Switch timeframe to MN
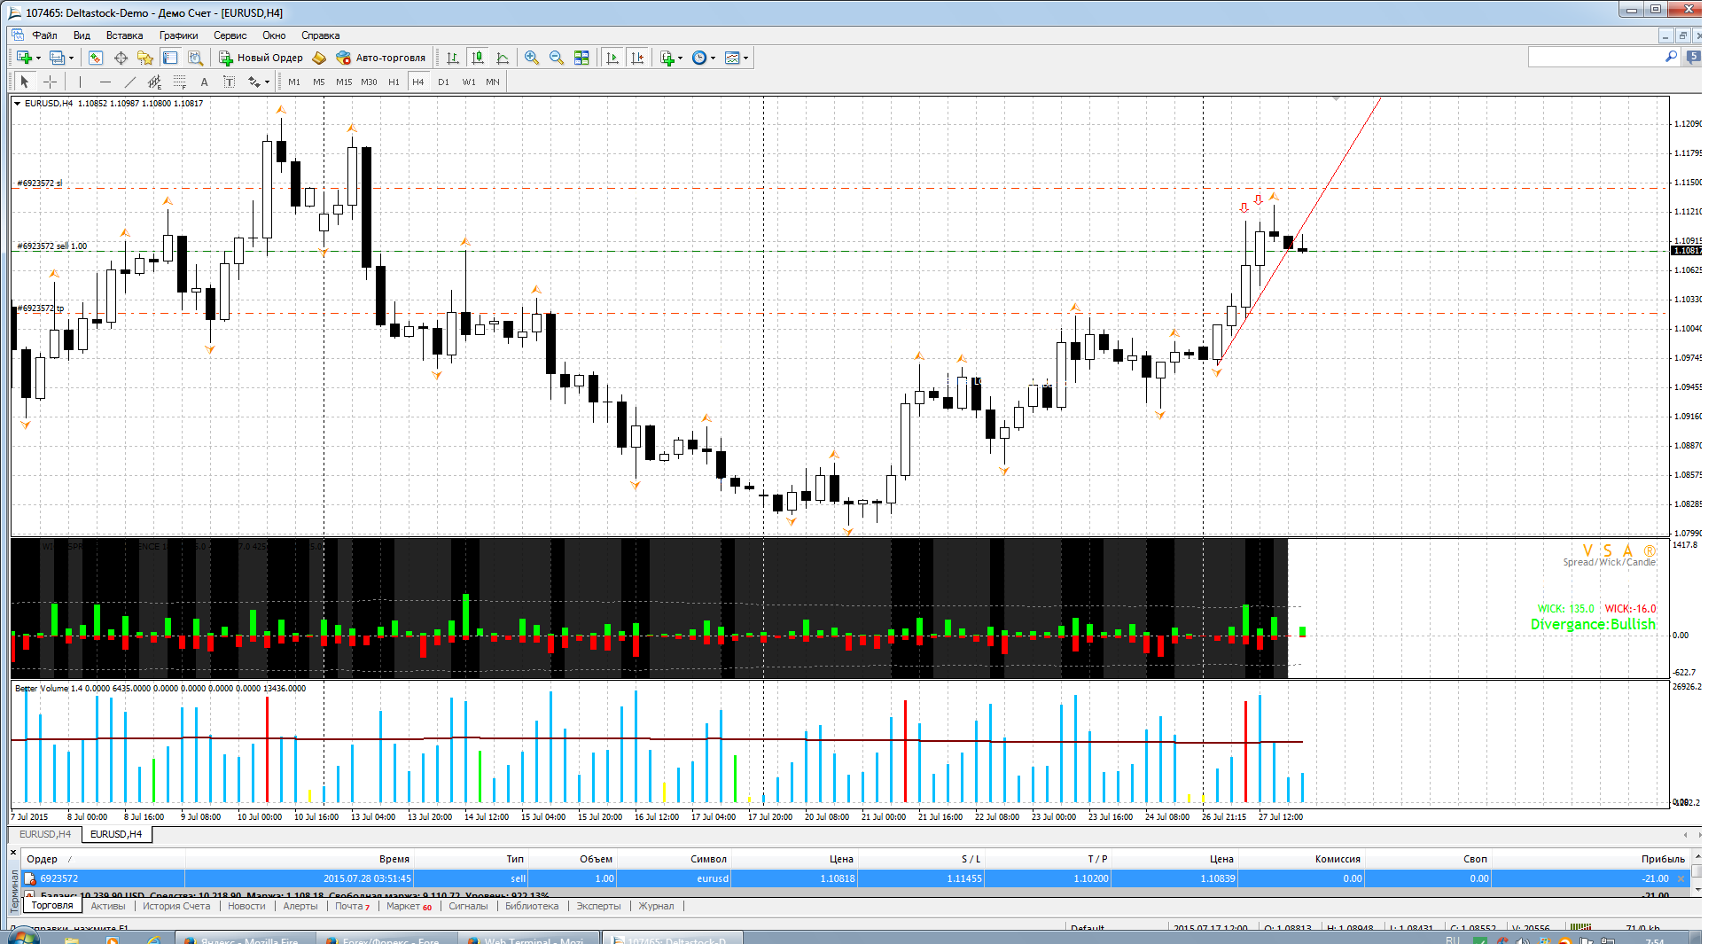 tap(493, 82)
